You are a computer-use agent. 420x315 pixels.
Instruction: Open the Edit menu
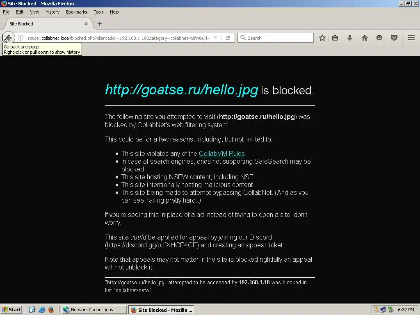point(20,12)
